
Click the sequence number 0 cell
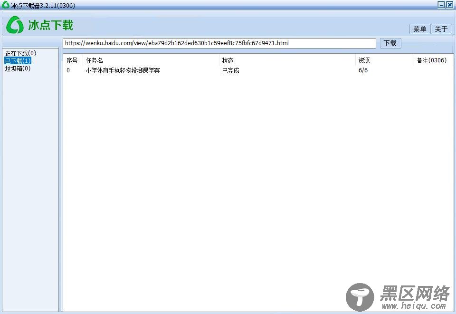[68, 70]
